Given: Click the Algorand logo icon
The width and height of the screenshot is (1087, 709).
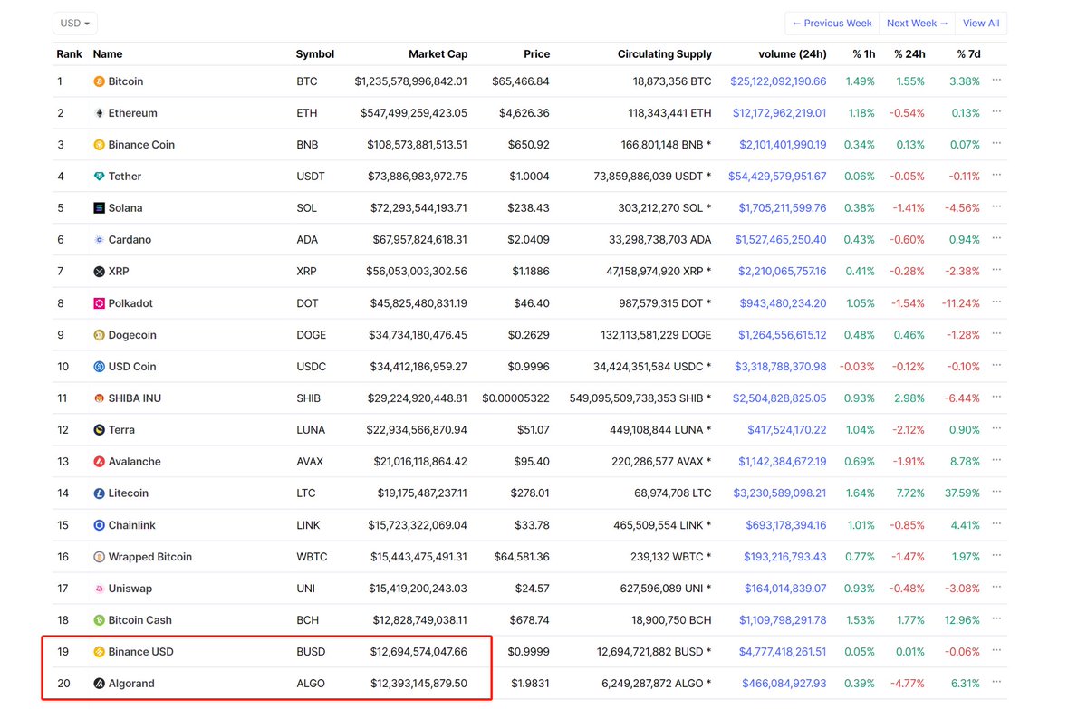Looking at the screenshot, I should (100, 684).
